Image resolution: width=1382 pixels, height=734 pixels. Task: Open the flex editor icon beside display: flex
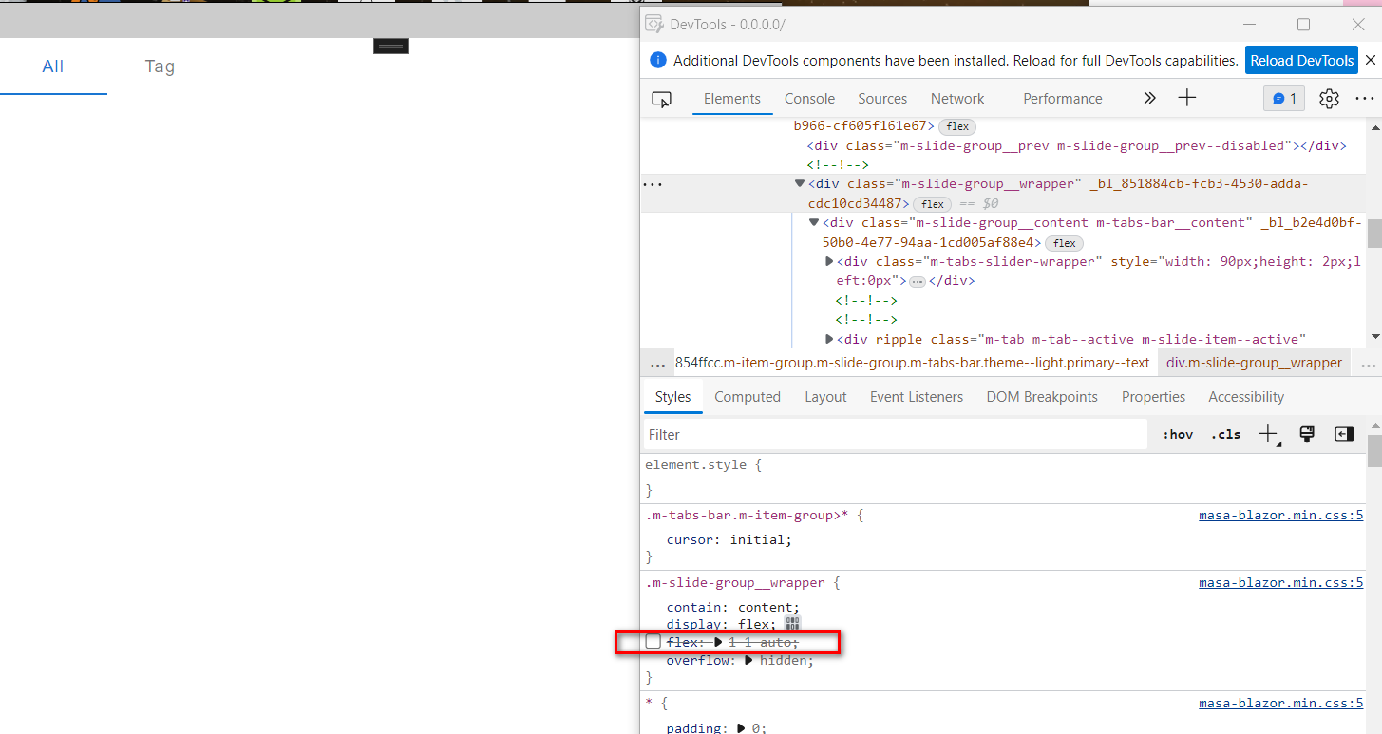pyautogui.click(x=793, y=623)
